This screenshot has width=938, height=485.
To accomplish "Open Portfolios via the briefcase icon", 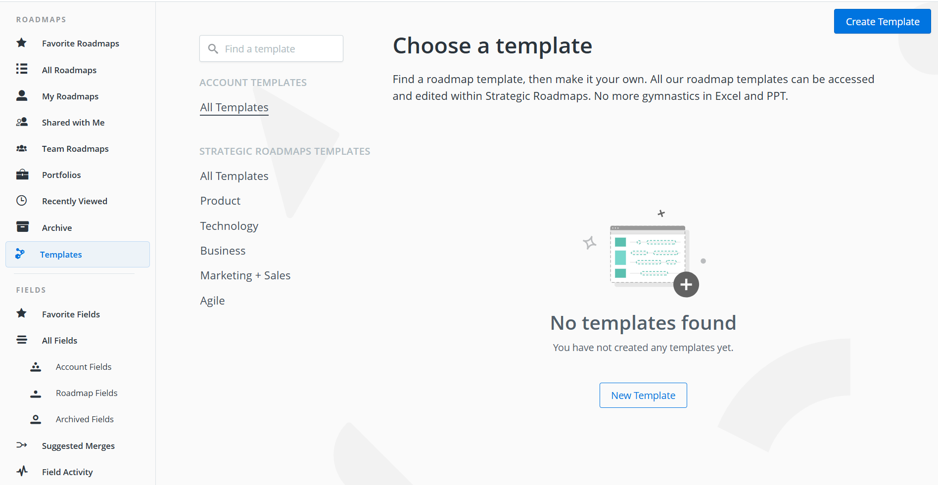I will 21,175.
